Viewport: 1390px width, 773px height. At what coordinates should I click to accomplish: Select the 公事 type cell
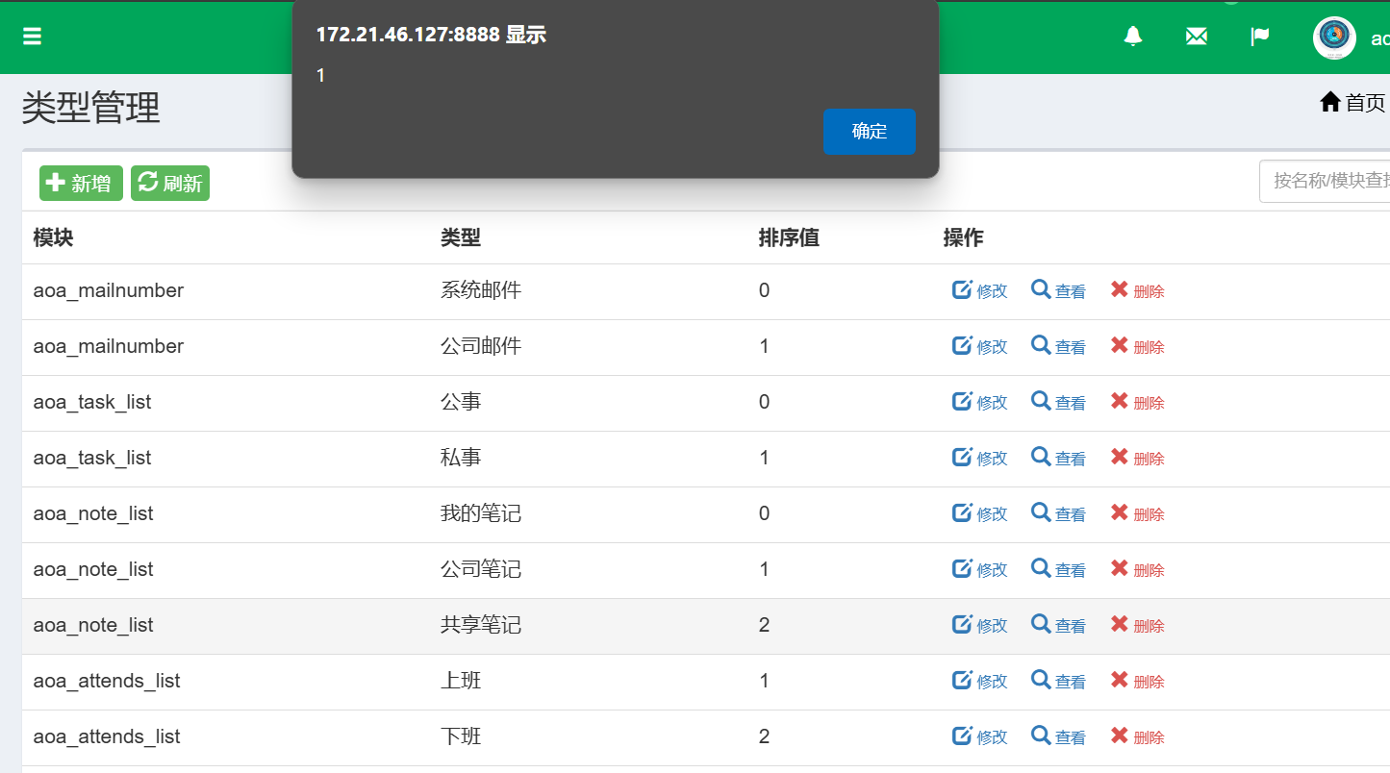[461, 402]
